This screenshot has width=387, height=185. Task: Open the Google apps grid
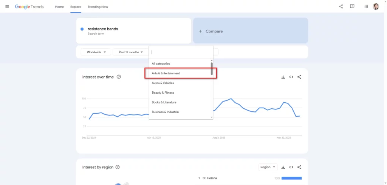point(366,6)
